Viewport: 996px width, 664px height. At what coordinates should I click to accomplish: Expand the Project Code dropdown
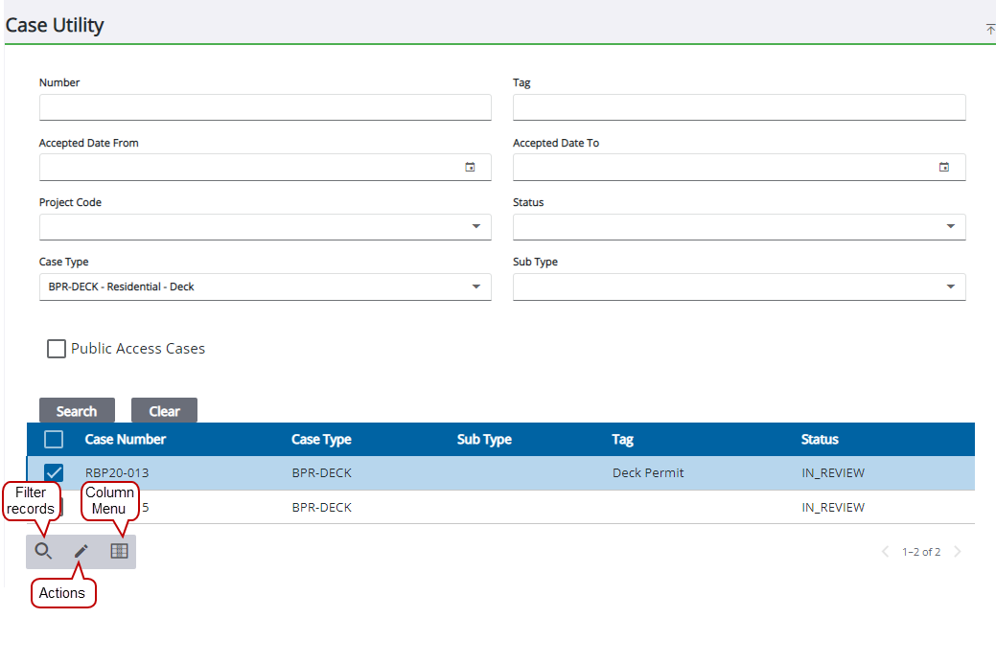[x=475, y=227]
